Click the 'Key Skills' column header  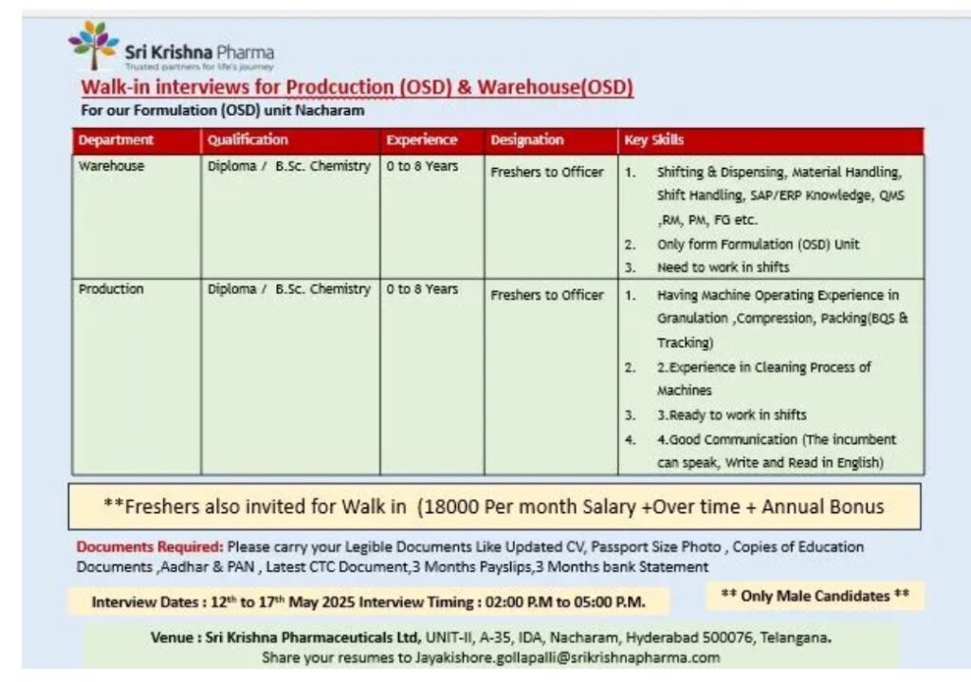point(654,140)
